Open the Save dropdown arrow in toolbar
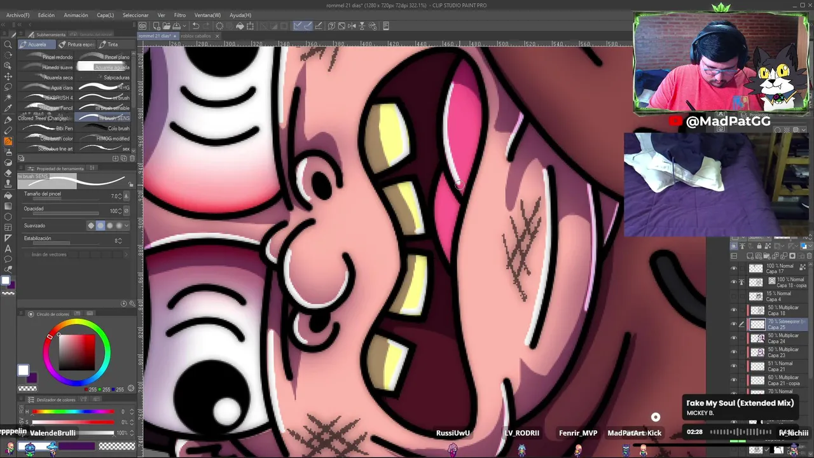 pos(183,26)
